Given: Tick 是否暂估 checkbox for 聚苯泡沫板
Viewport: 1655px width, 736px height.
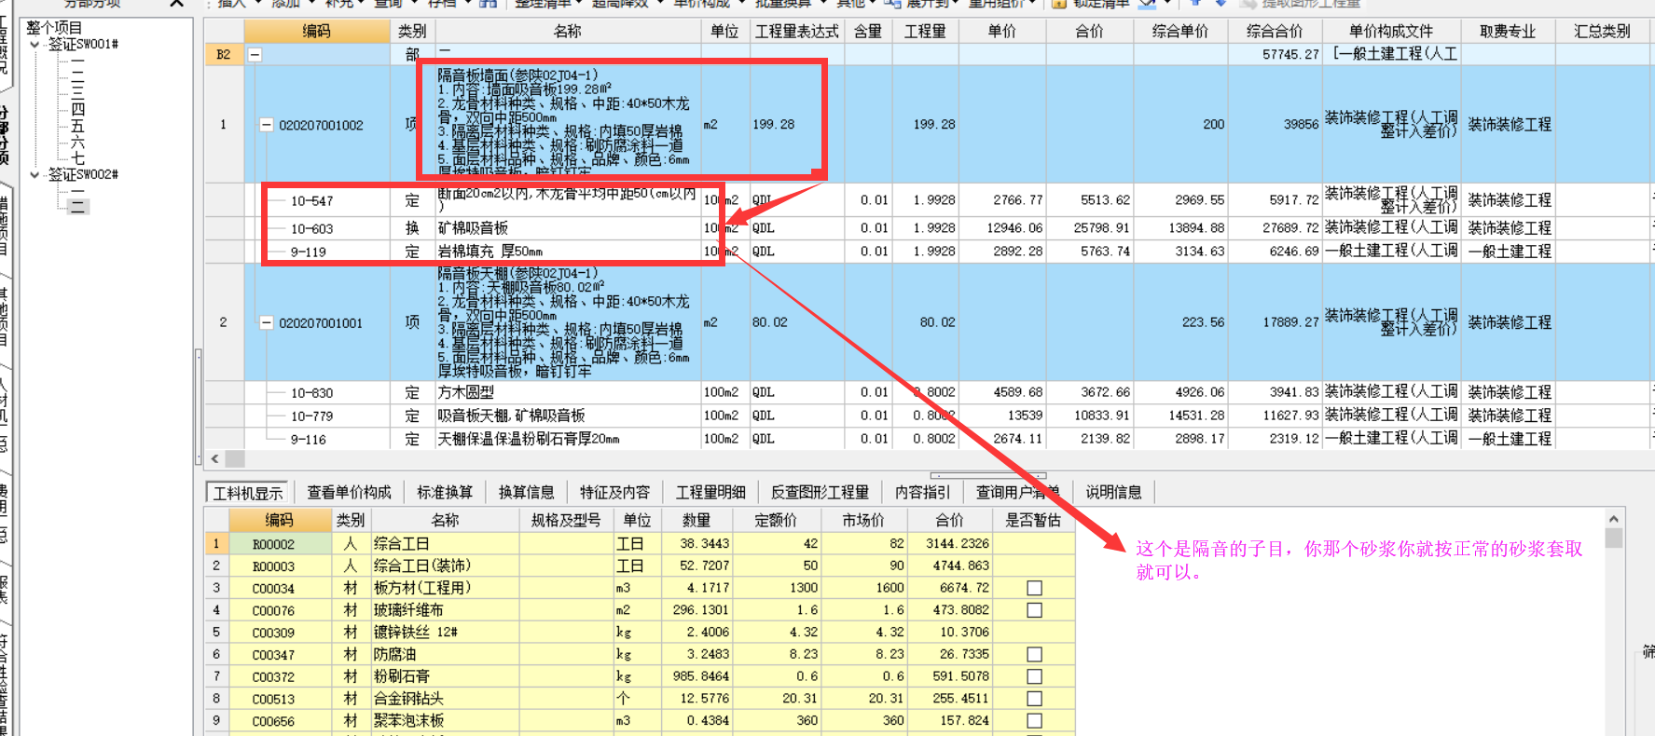Looking at the screenshot, I should 1034,720.
